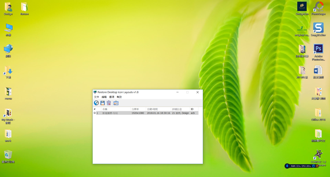The height and width of the screenshot is (177, 330).
Task: Click the 'acb' ID cell
Action: (x=193, y=113)
